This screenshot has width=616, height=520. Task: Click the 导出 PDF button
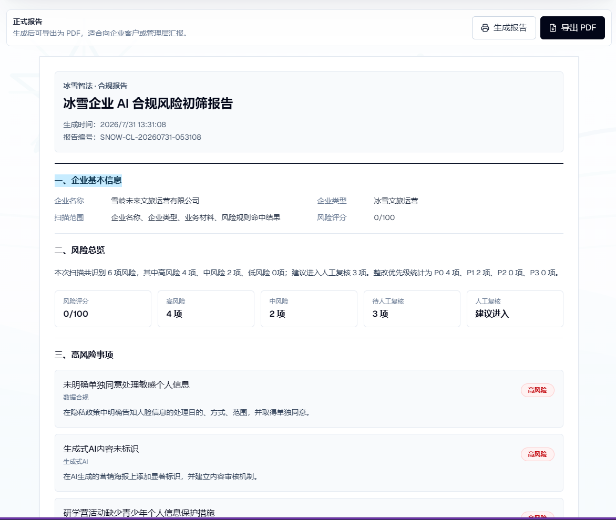pos(572,28)
